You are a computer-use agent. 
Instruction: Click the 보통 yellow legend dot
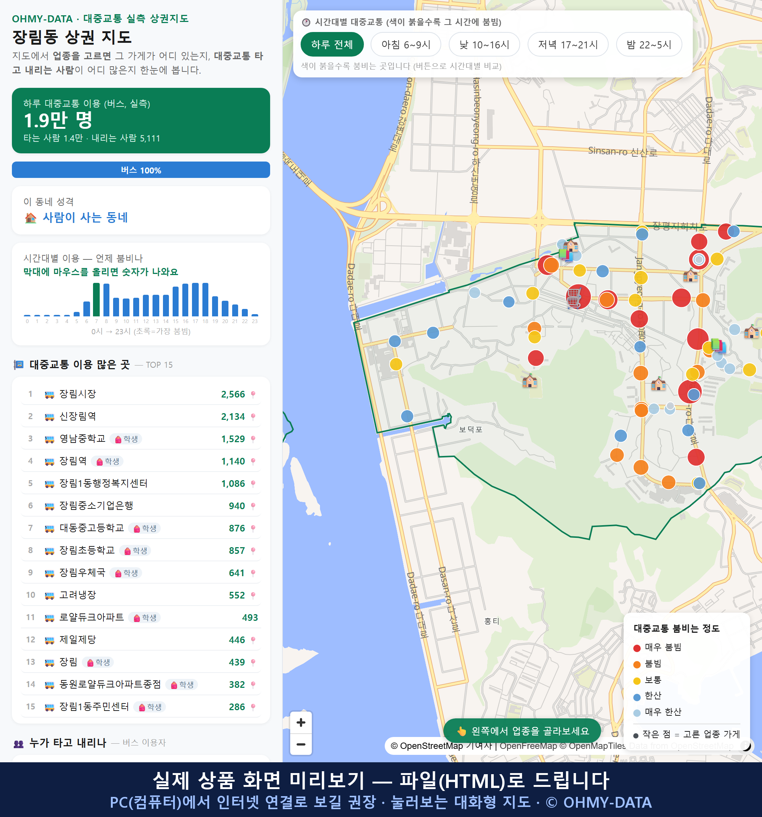tap(637, 681)
